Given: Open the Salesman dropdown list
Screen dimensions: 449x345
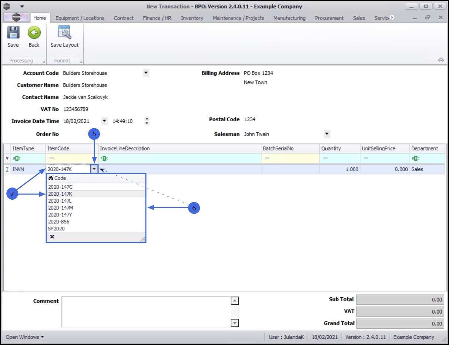Looking at the screenshot, I should pos(326,134).
